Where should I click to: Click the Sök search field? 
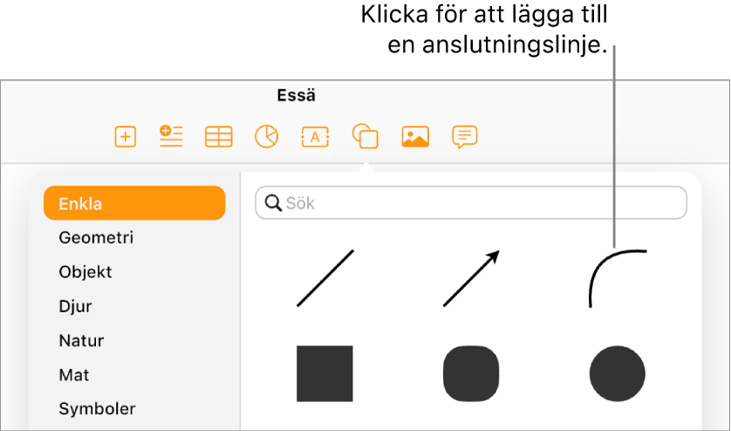(x=471, y=203)
